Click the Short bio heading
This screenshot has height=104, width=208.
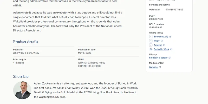(x=21, y=76)
